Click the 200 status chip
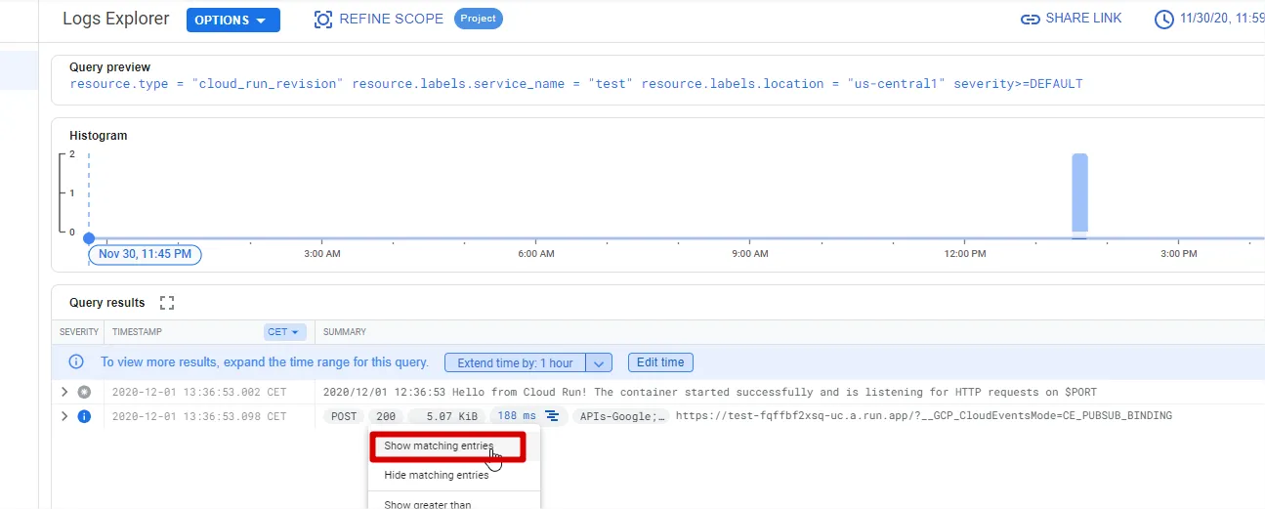Image resolution: width=1265 pixels, height=509 pixels. click(x=386, y=416)
